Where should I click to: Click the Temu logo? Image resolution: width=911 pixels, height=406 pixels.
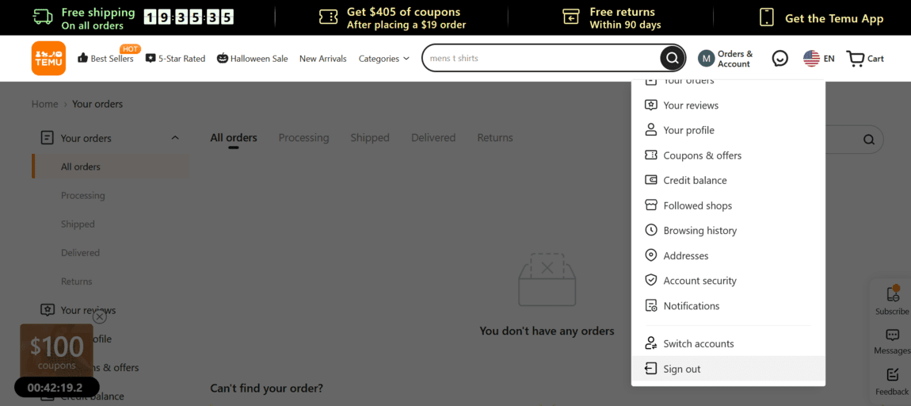click(49, 58)
